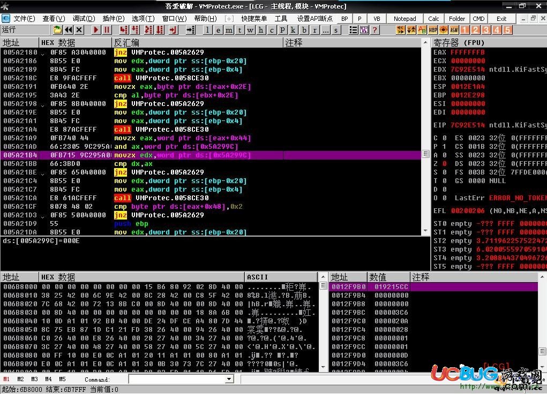Click orange numbered button 1
This screenshot has height=394, width=547.
pos(464,30)
